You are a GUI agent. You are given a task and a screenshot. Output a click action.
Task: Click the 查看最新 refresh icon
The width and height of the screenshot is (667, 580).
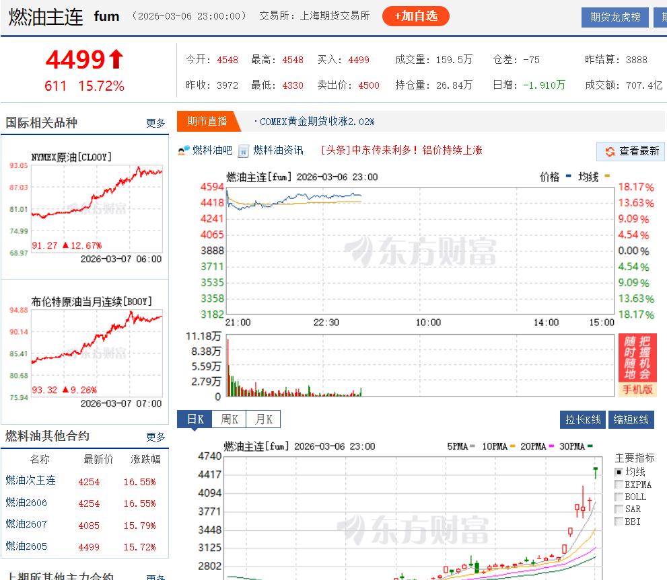[610, 151]
